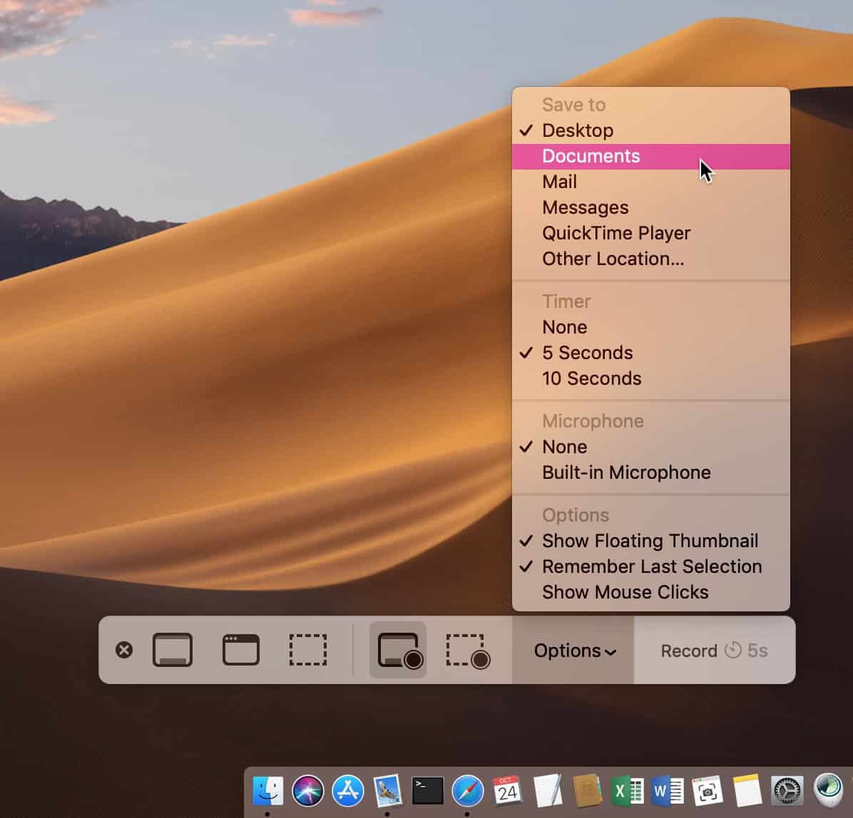Open the brown Contacts book icon
The height and width of the screenshot is (818, 853).
pos(587,790)
